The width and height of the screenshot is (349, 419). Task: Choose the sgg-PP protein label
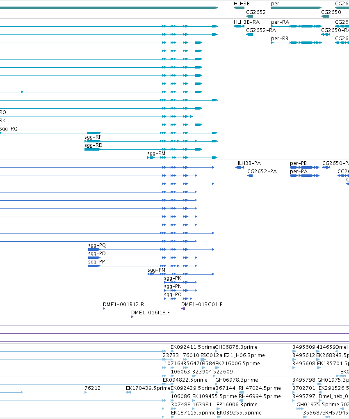tap(96, 262)
